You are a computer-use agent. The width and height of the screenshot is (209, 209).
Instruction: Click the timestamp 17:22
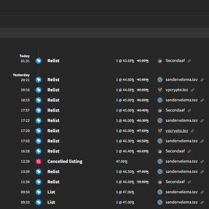(25, 121)
